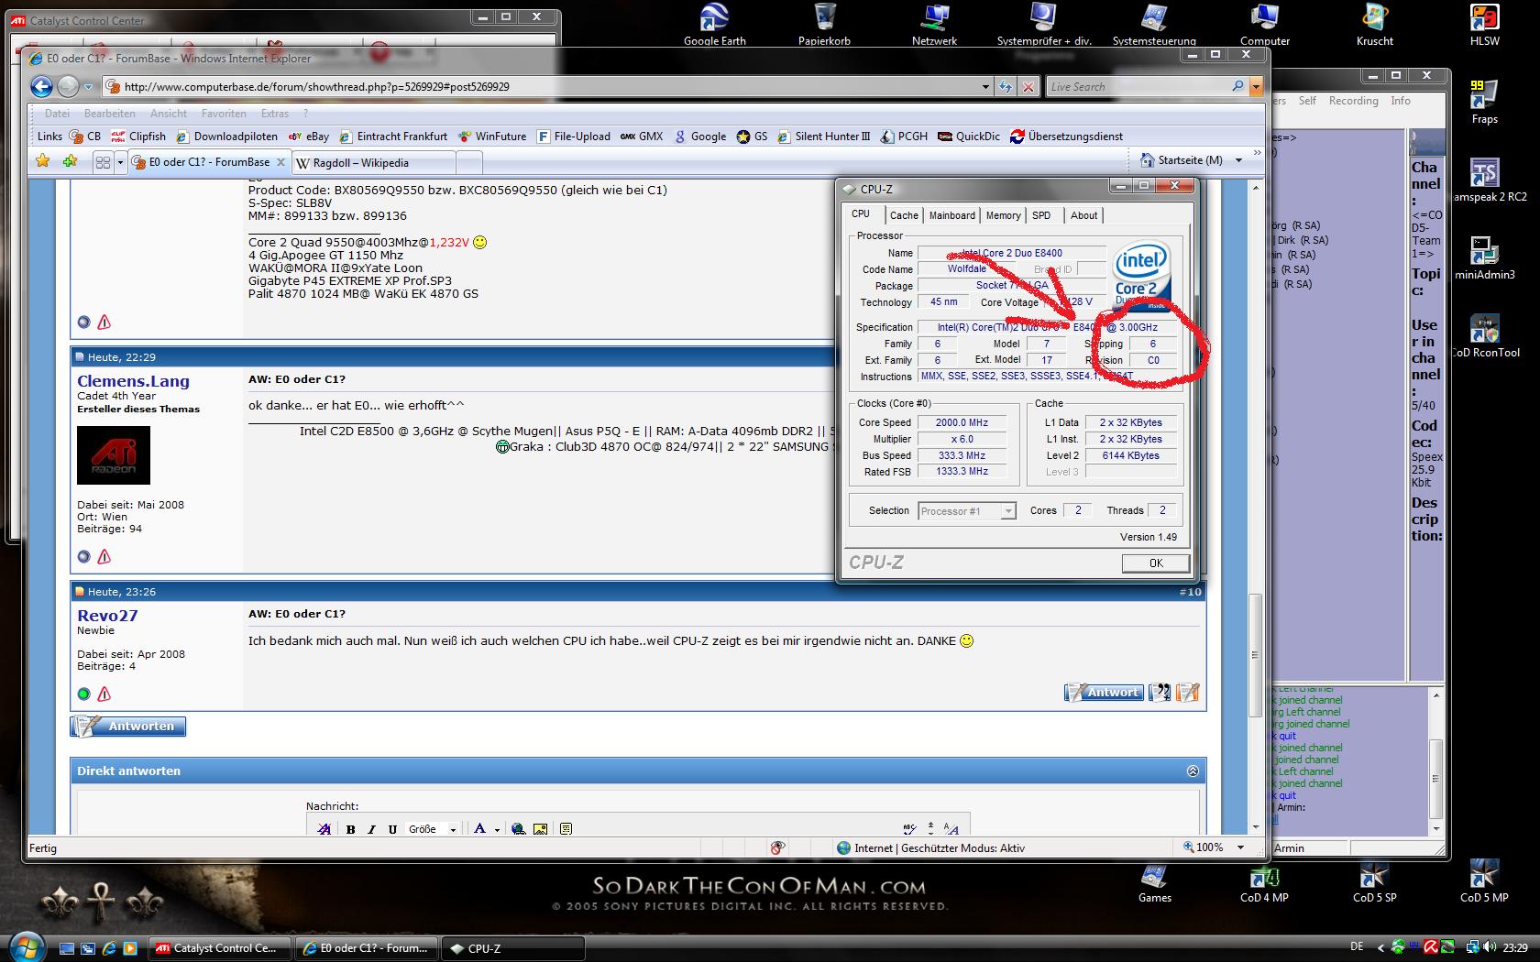Click the Startseite home icon
The width and height of the screenshot is (1540, 962).
pos(1147,160)
